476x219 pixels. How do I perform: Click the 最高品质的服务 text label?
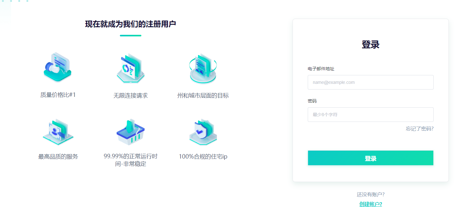[x=58, y=157]
